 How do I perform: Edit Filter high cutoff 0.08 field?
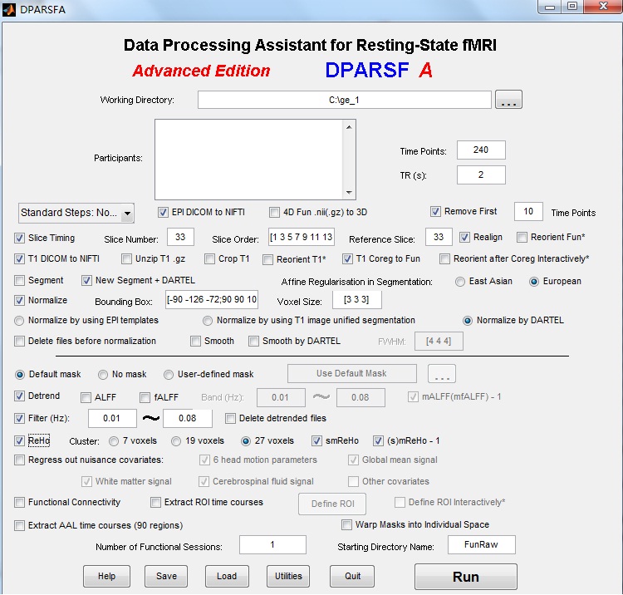(188, 418)
